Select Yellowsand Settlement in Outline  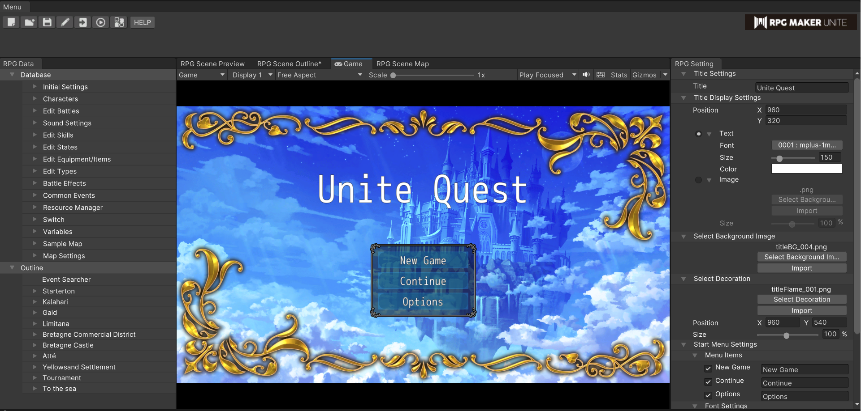[79, 367]
